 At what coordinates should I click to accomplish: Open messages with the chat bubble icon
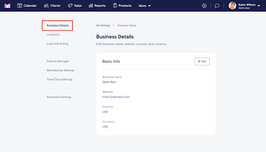(217, 6)
